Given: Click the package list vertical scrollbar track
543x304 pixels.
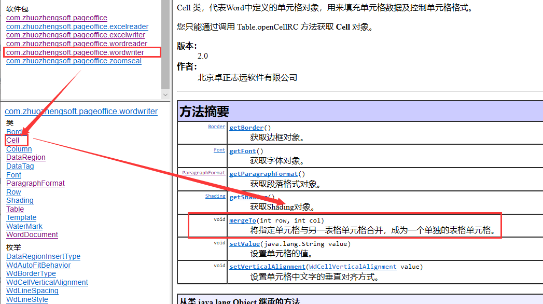Looking at the screenshot, I should tap(165, 45).
